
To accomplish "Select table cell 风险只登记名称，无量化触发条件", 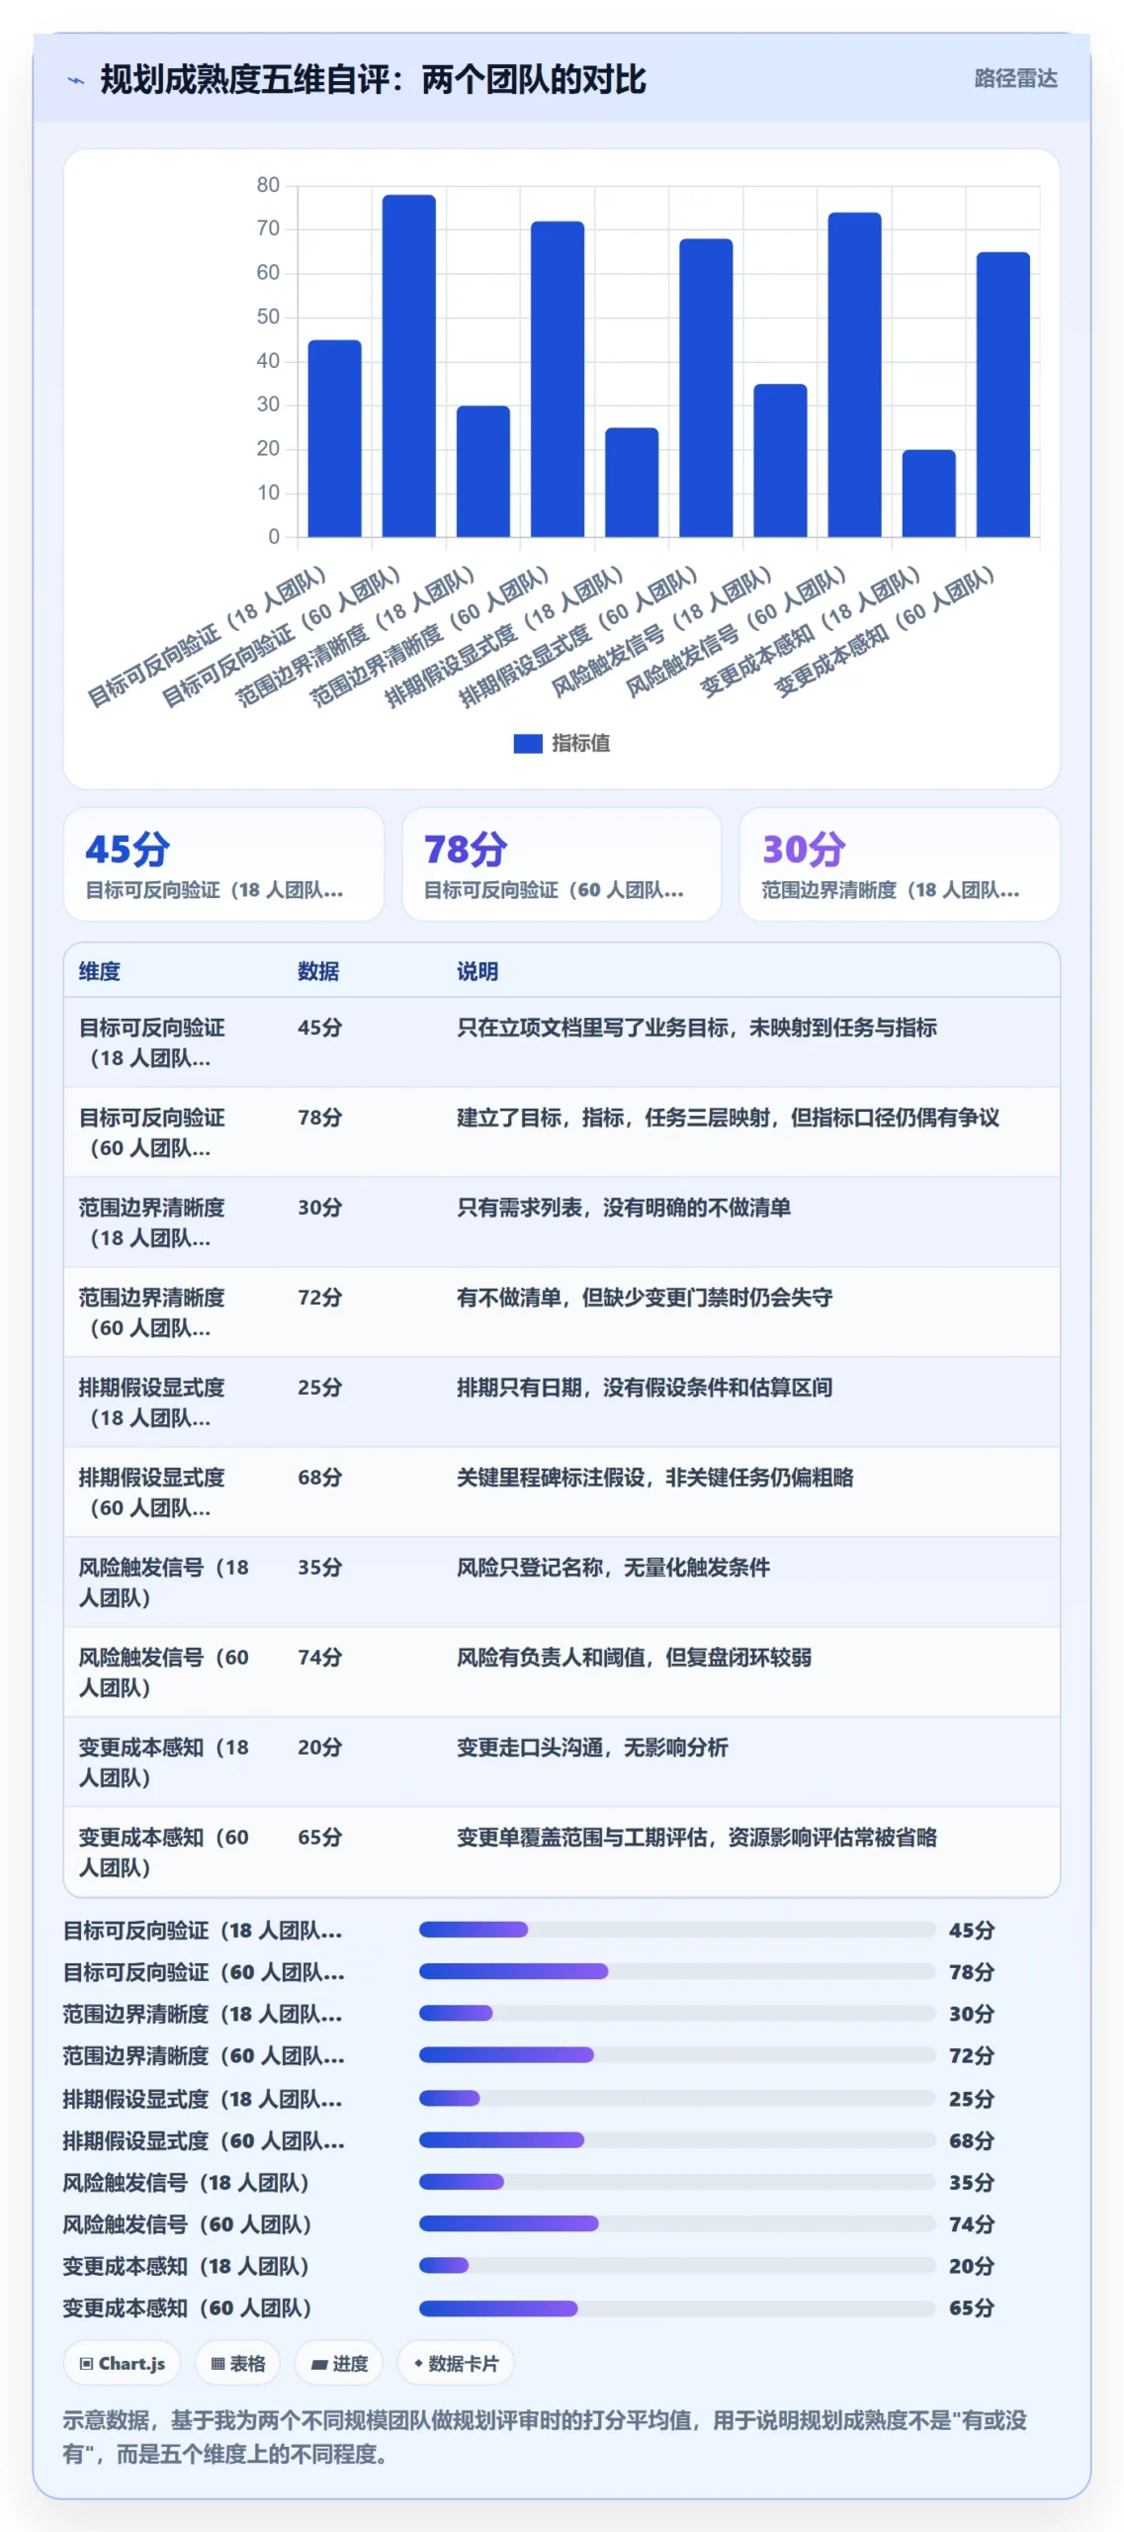I will tap(613, 1568).
